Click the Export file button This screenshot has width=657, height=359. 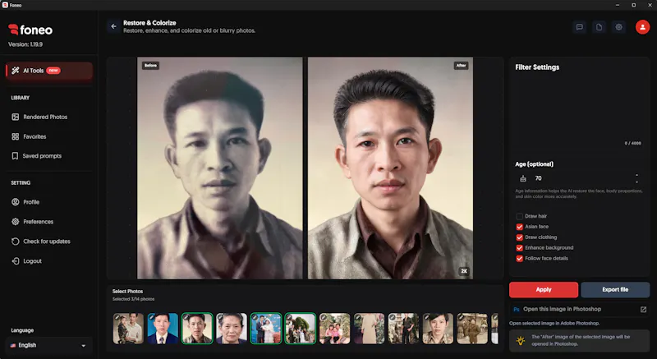(x=615, y=289)
